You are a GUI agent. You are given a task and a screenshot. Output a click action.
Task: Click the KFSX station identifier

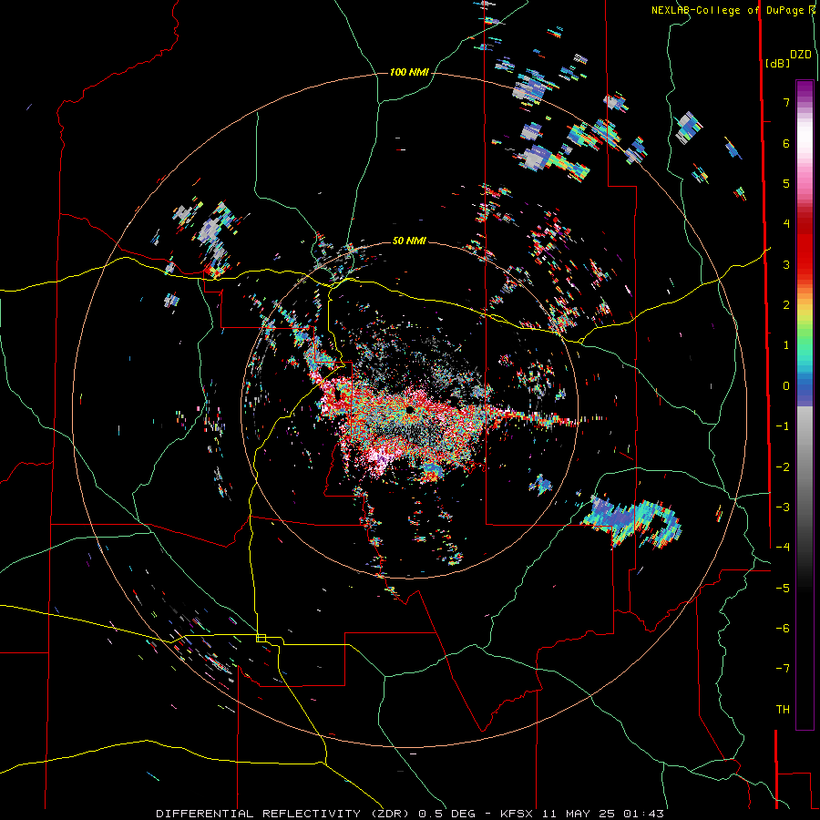coord(518,814)
